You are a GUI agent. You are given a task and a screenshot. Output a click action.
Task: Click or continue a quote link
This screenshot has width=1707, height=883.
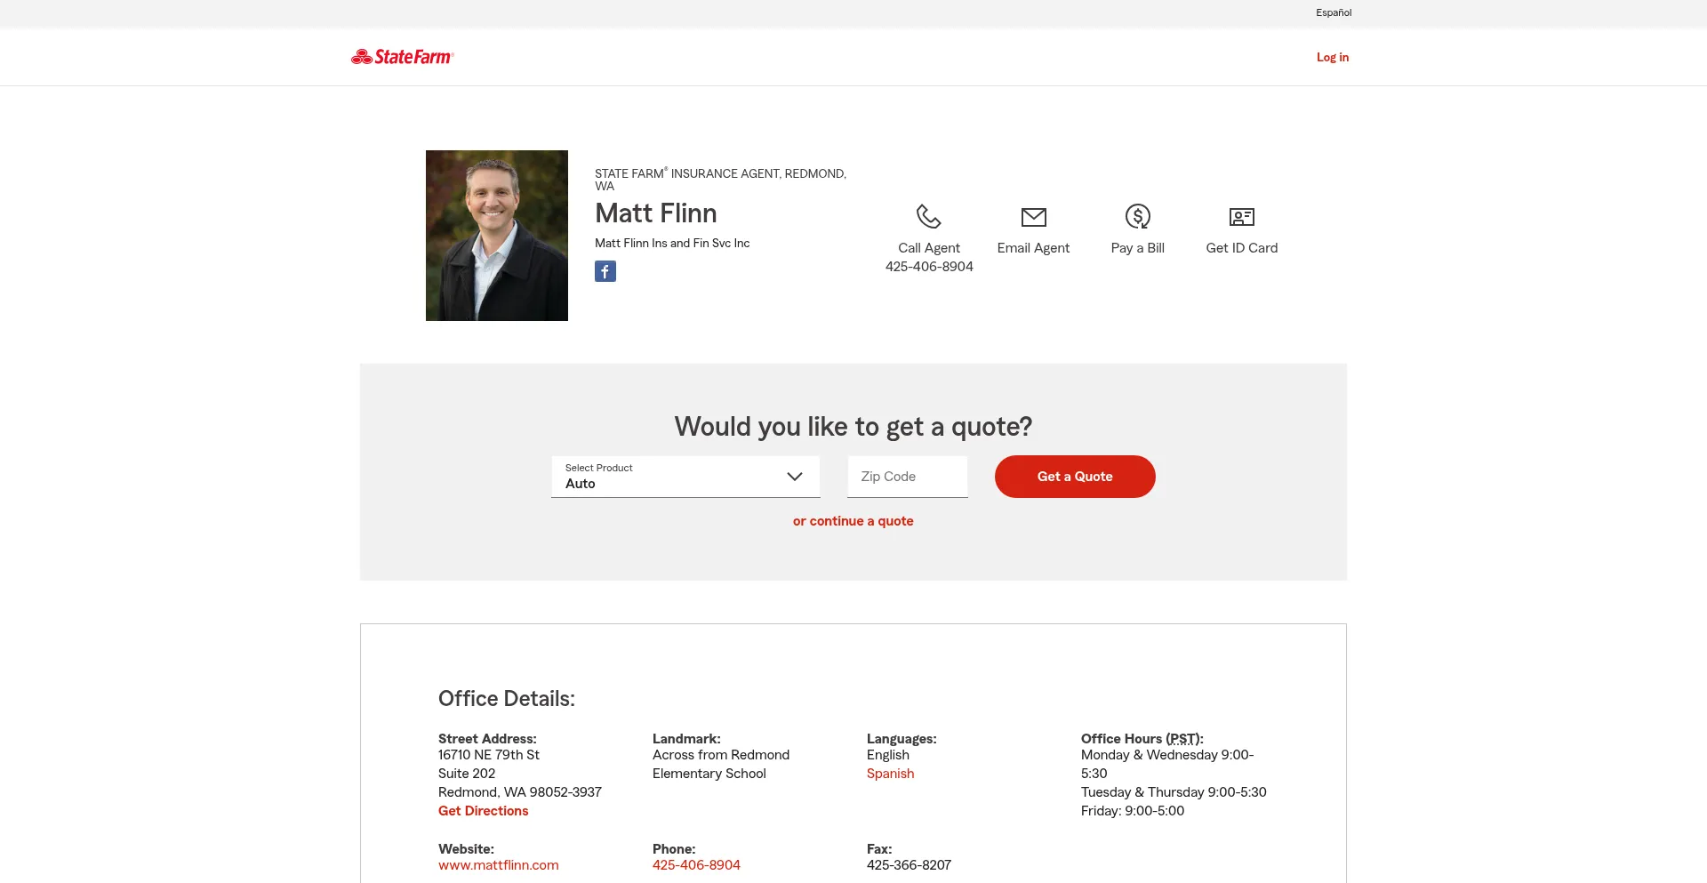pos(853,521)
